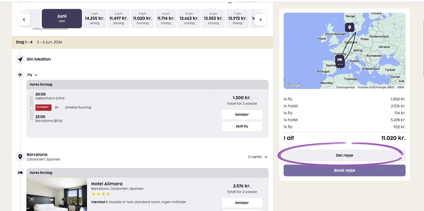Select the Juni 2024 month tab
424x211 pixels.
point(62,18)
